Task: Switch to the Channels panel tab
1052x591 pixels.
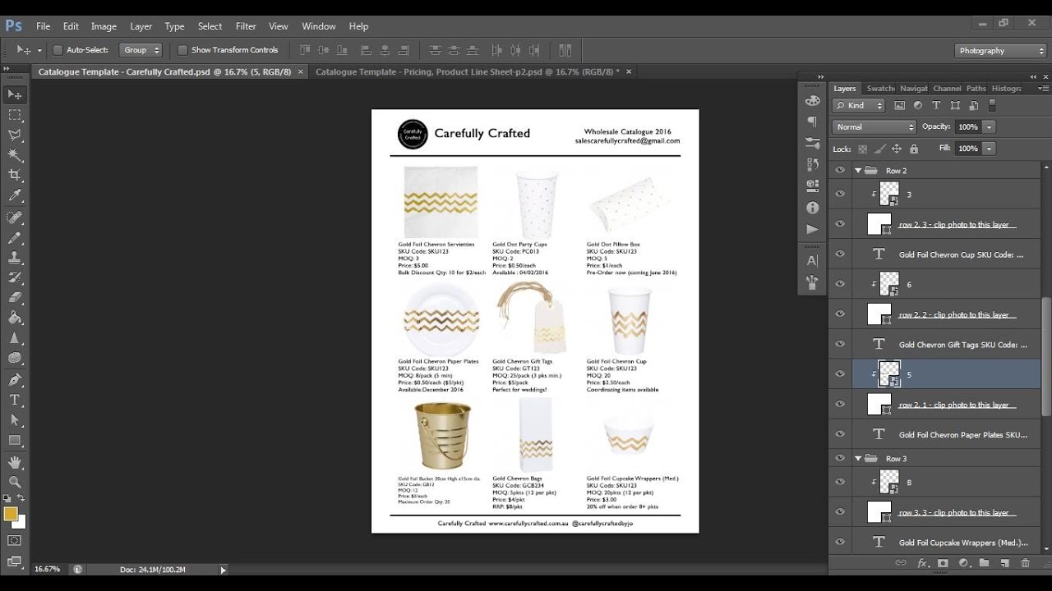Action: (947, 89)
